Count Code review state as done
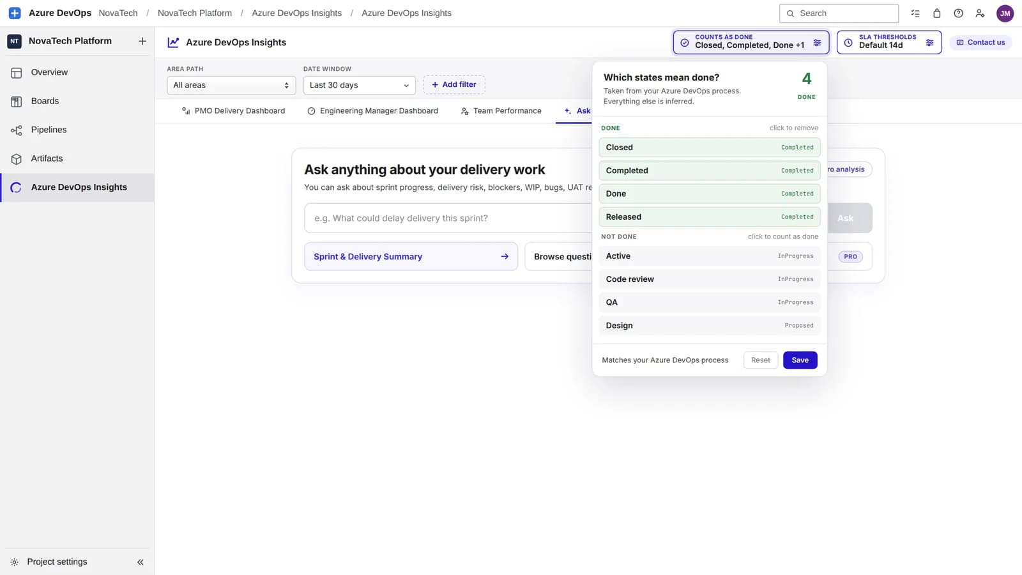Viewport: 1022px width, 575px height. pos(710,279)
